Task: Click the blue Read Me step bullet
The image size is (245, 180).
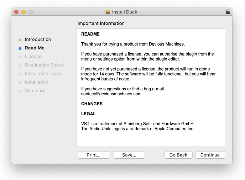Action: 20,48
